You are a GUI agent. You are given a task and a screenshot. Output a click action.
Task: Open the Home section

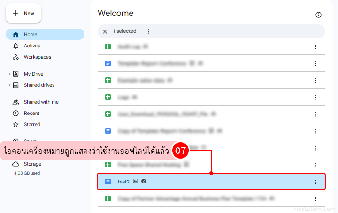[x=45, y=34]
